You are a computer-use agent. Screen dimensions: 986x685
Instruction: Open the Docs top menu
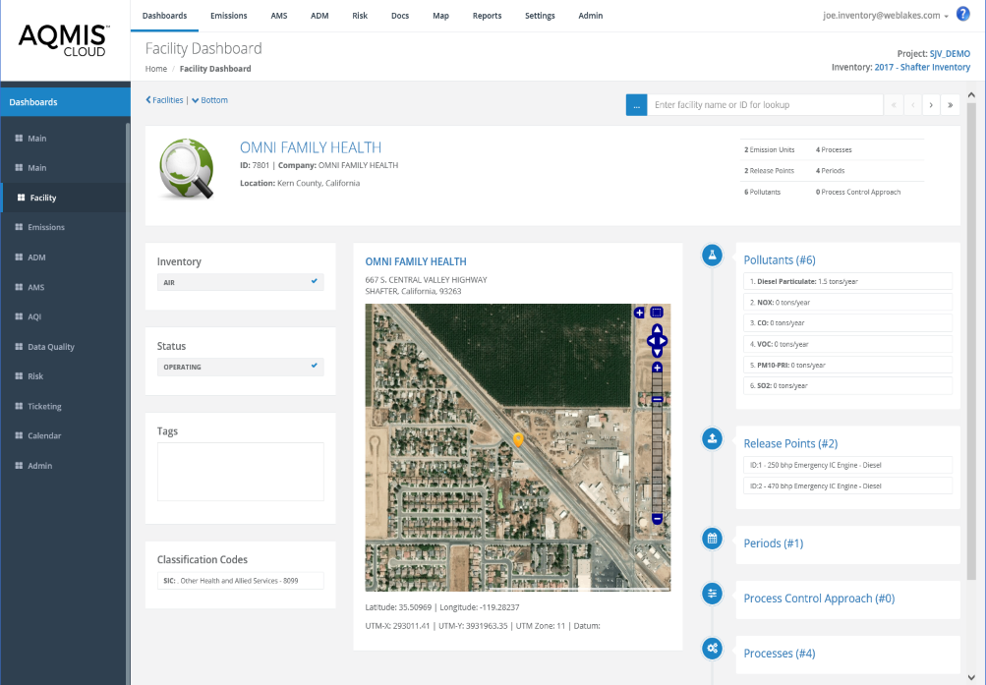click(400, 16)
